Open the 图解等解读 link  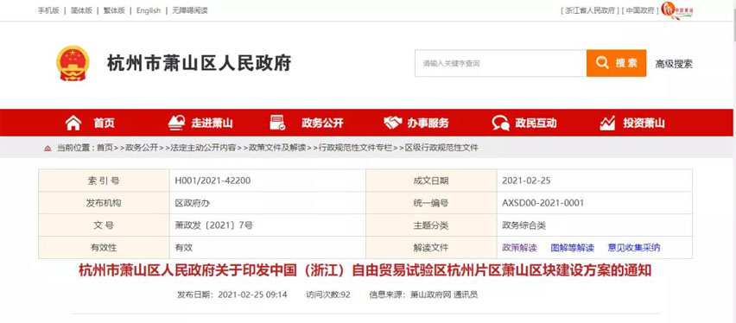tap(572, 247)
